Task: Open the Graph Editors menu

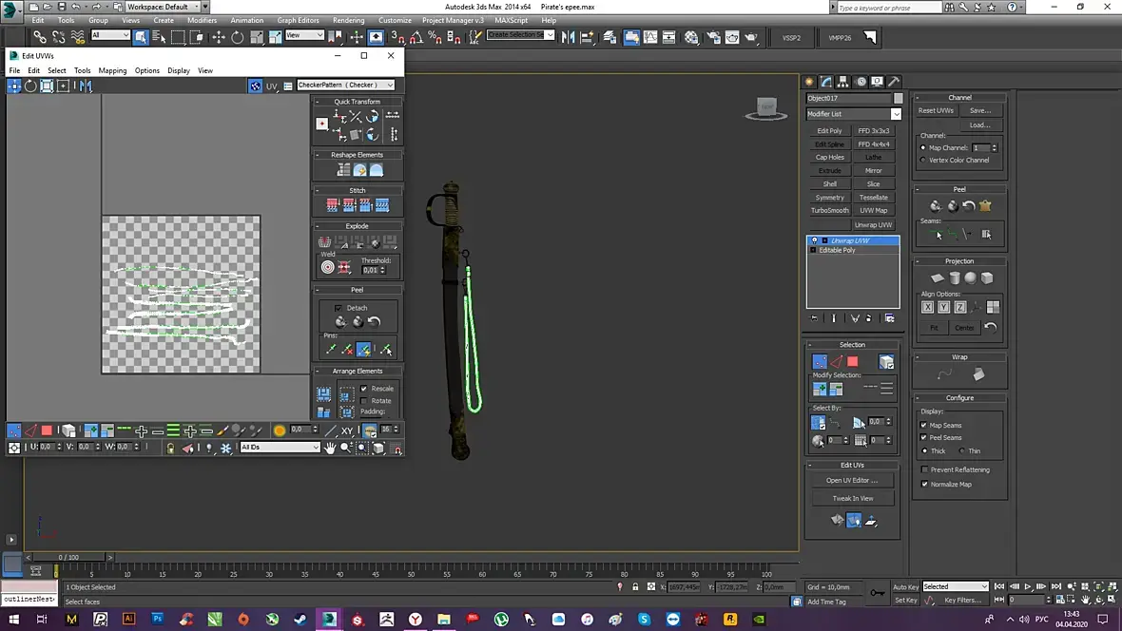Action: pos(298,20)
